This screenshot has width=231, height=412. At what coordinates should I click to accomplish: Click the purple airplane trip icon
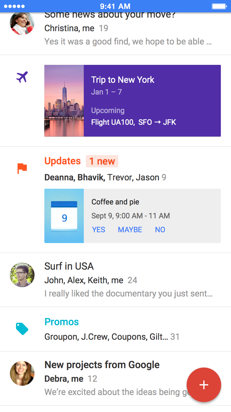22,77
